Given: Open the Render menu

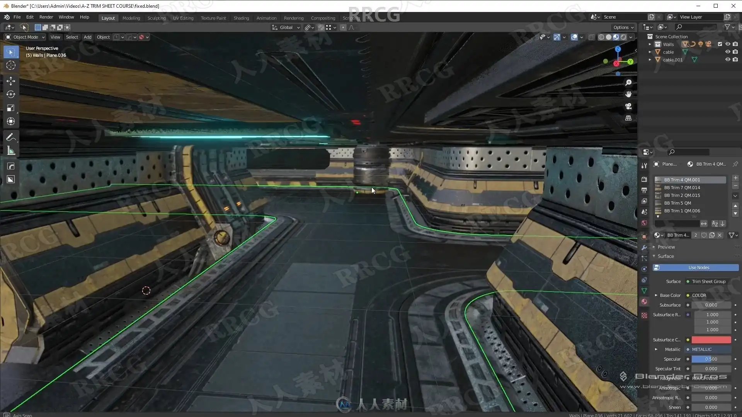Looking at the screenshot, I should point(46,17).
